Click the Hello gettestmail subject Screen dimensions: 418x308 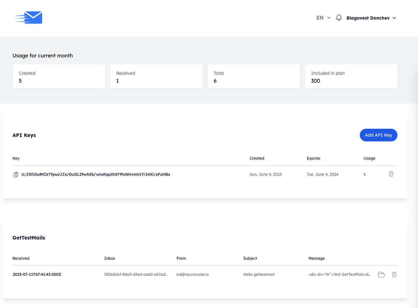[259, 274]
